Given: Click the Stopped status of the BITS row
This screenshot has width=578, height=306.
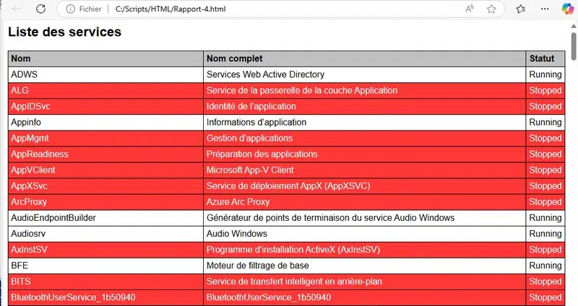Looking at the screenshot, I should coord(544,281).
